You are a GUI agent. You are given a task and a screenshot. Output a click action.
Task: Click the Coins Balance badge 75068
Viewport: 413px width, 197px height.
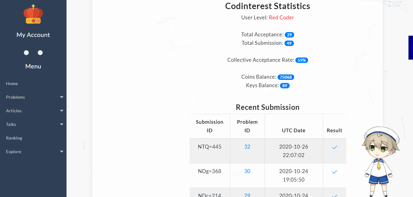(286, 77)
